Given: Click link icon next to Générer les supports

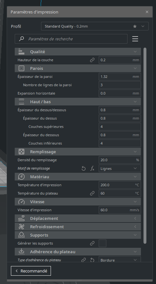Looking at the screenshot, I should (92, 243).
